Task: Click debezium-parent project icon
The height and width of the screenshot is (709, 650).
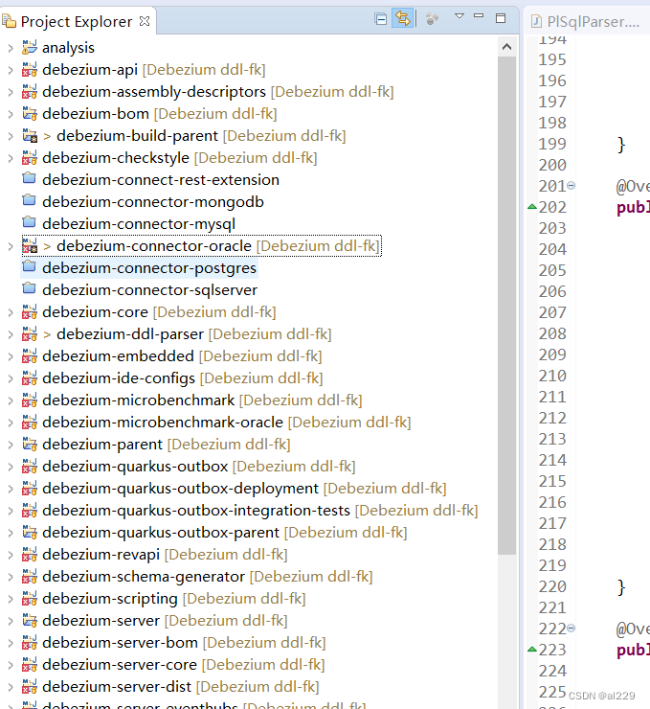Action: click(30, 444)
